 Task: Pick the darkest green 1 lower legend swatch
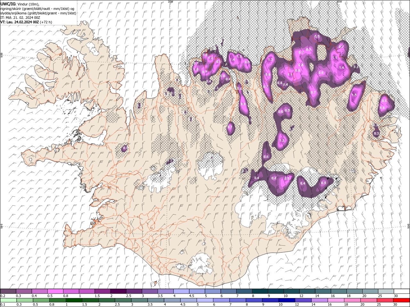[x=74, y=300]
